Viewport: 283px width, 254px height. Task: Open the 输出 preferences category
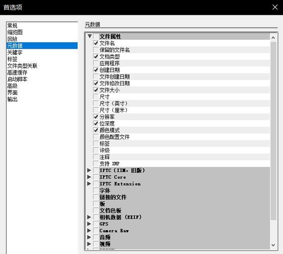tap(42, 99)
